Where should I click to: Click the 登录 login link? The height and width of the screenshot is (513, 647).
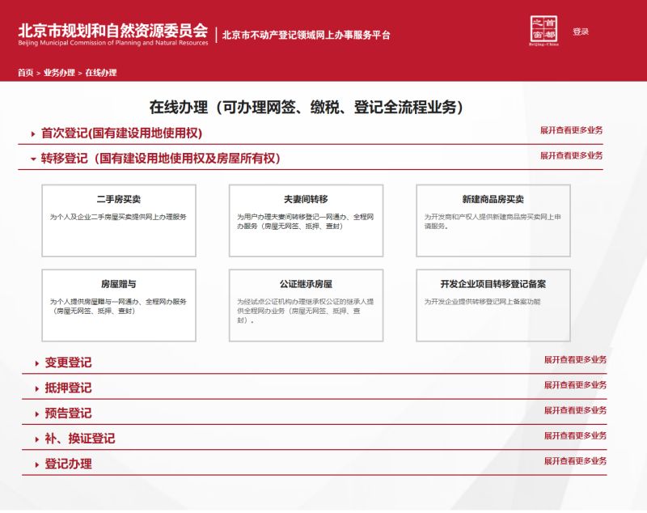coord(580,32)
